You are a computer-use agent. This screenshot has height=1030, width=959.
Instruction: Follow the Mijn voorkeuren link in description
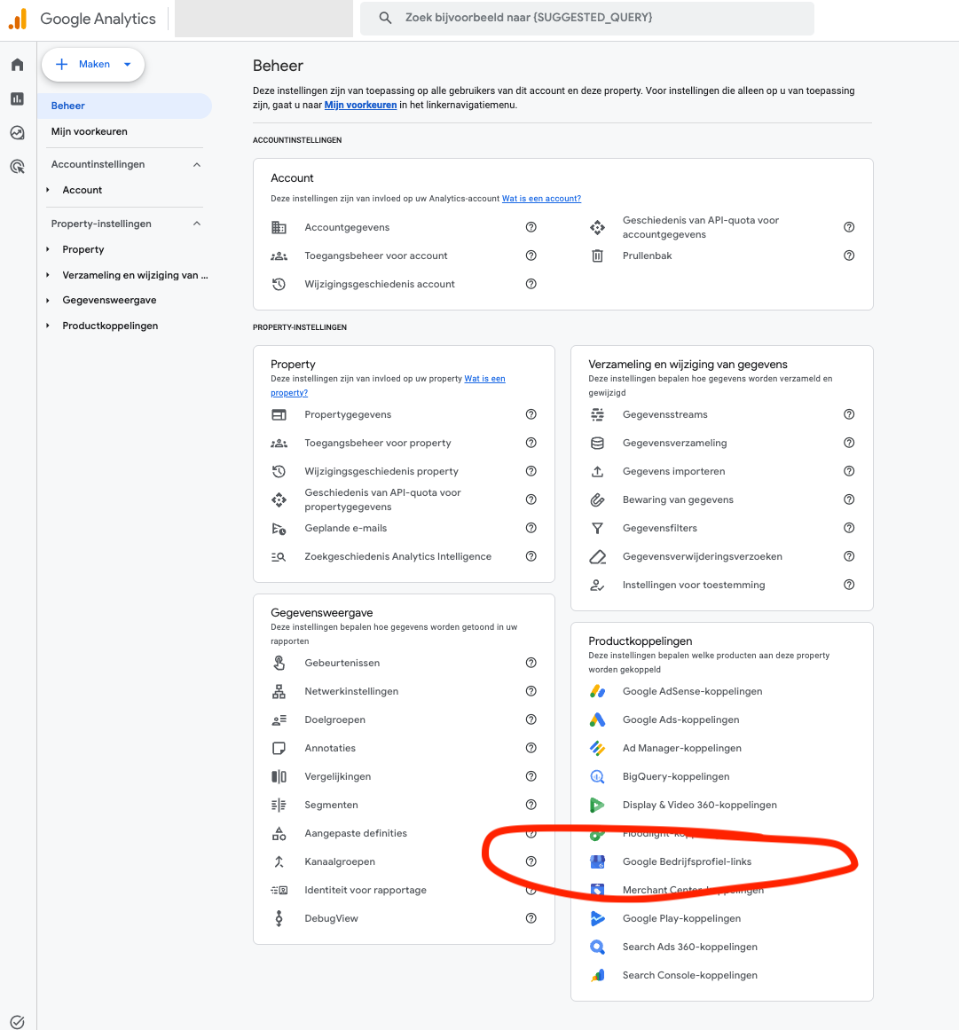360,105
